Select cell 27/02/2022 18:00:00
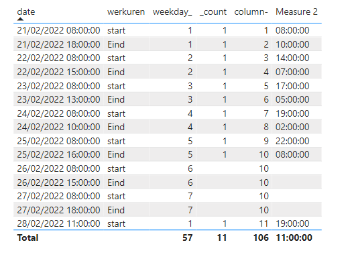The height and width of the screenshot is (265, 352). 58,210
